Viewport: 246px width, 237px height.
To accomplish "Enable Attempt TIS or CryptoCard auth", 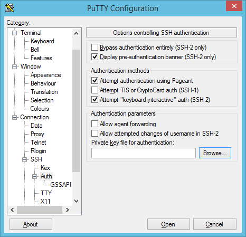I will 94,90.
